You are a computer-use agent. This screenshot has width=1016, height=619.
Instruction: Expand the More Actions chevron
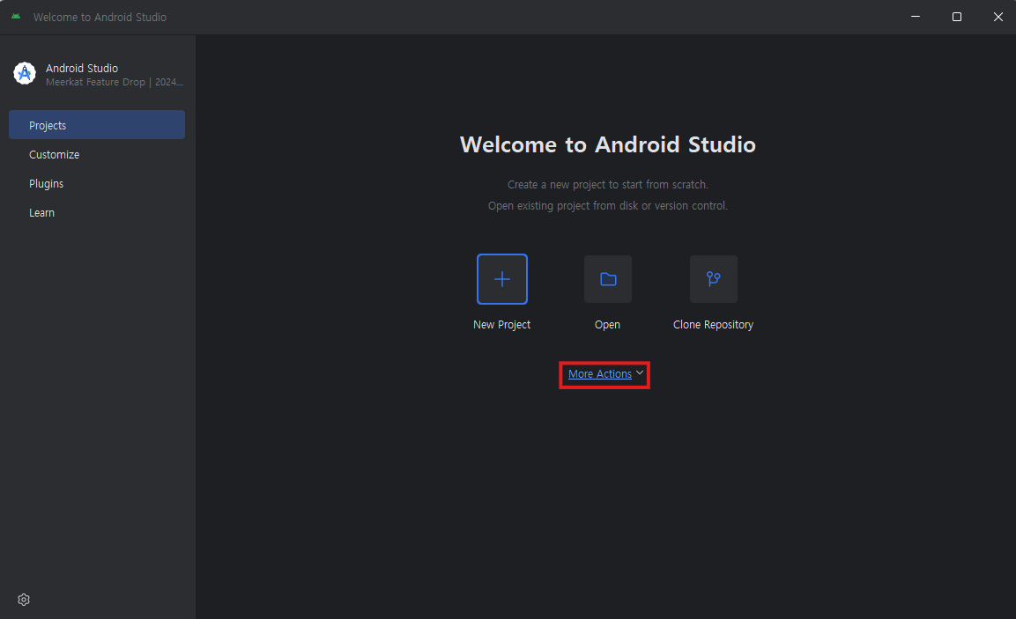click(640, 373)
